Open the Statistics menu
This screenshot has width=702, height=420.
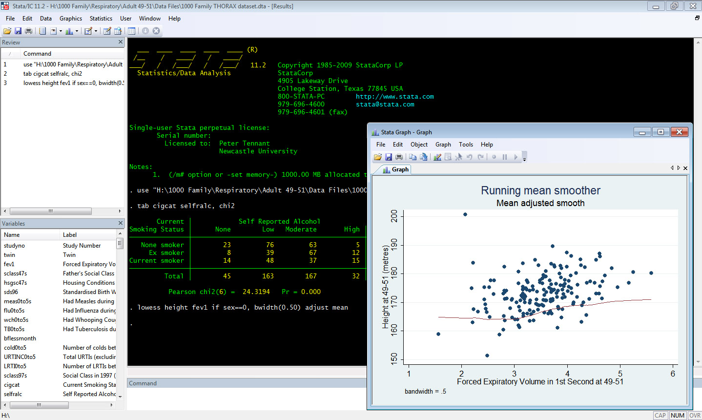[x=101, y=18]
